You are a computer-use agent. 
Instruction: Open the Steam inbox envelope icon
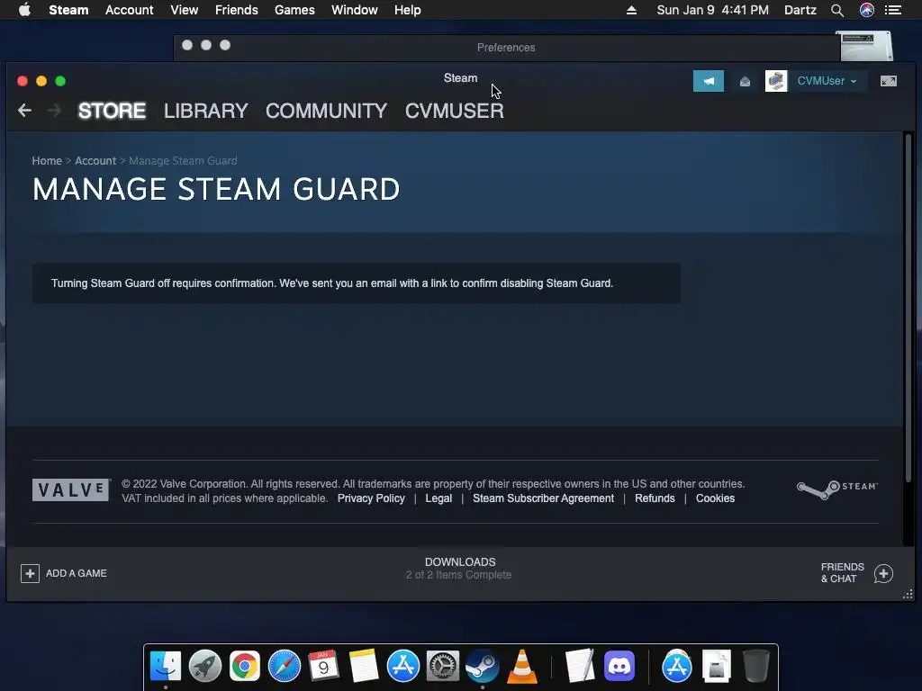click(x=745, y=81)
